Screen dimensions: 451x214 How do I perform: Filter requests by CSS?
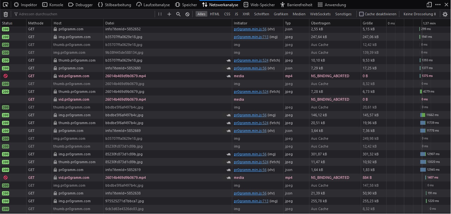(x=227, y=14)
